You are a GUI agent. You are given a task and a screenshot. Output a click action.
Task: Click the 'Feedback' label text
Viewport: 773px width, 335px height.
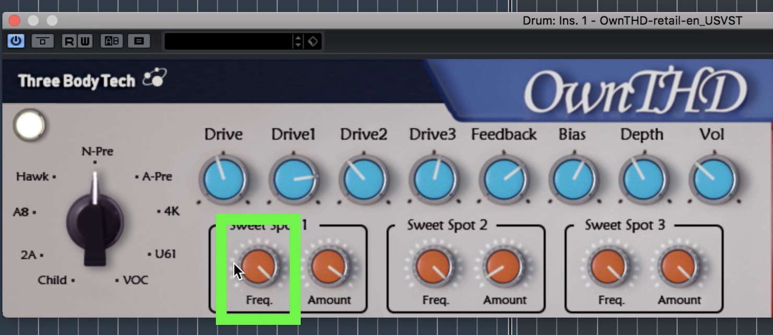coord(503,135)
